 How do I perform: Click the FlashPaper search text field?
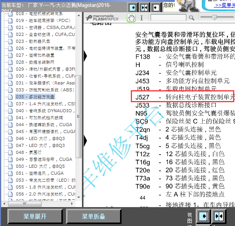(x=168, y=18)
